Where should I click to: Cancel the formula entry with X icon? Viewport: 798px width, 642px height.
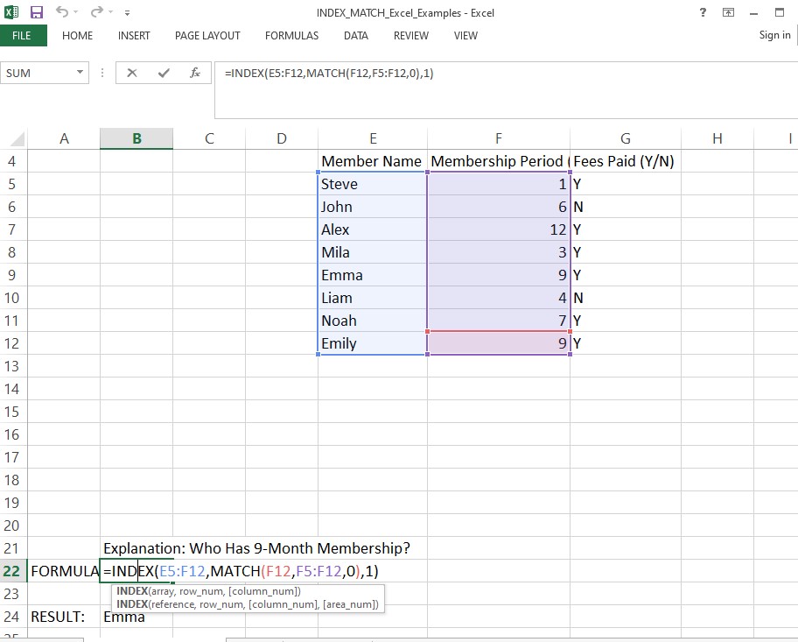tap(132, 74)
